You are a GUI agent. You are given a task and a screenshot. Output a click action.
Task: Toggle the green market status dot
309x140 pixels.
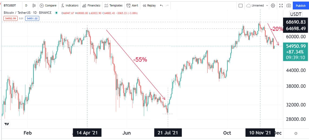point(57,13)
